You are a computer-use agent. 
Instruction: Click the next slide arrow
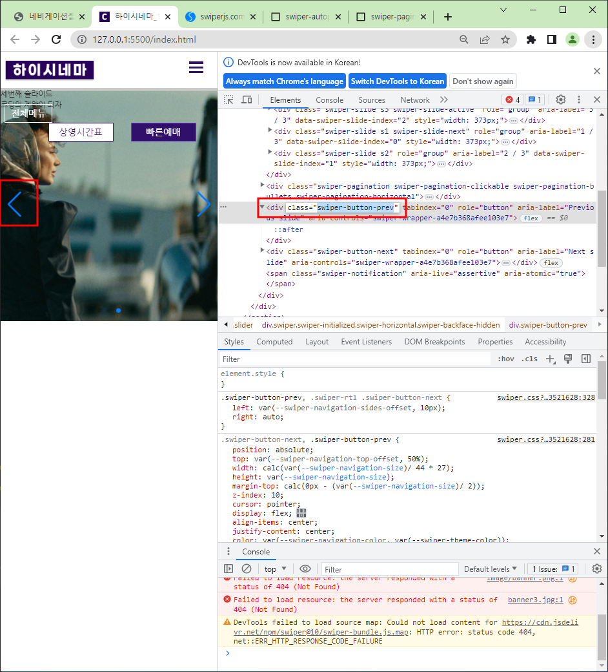point(203,204)
